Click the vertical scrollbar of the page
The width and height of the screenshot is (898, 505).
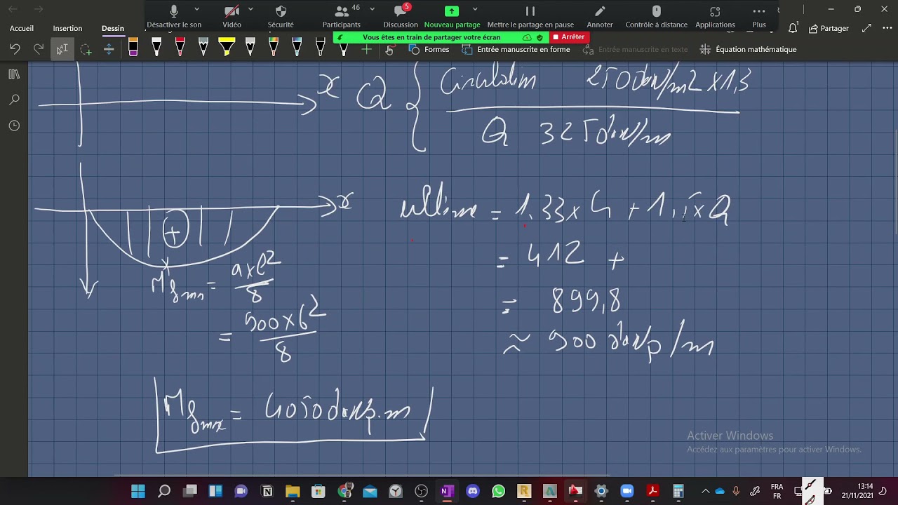click(894, 182)
